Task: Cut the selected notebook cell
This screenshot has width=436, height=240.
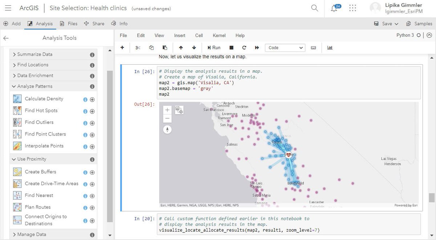Action: coord(138,48)
